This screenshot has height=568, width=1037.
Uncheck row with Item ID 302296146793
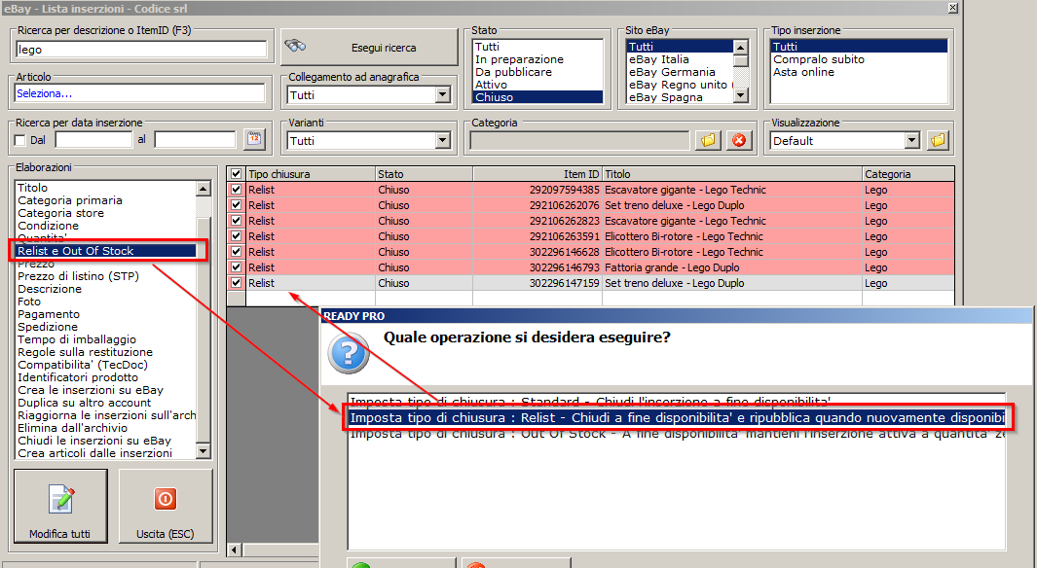click(x=236, y=267)
